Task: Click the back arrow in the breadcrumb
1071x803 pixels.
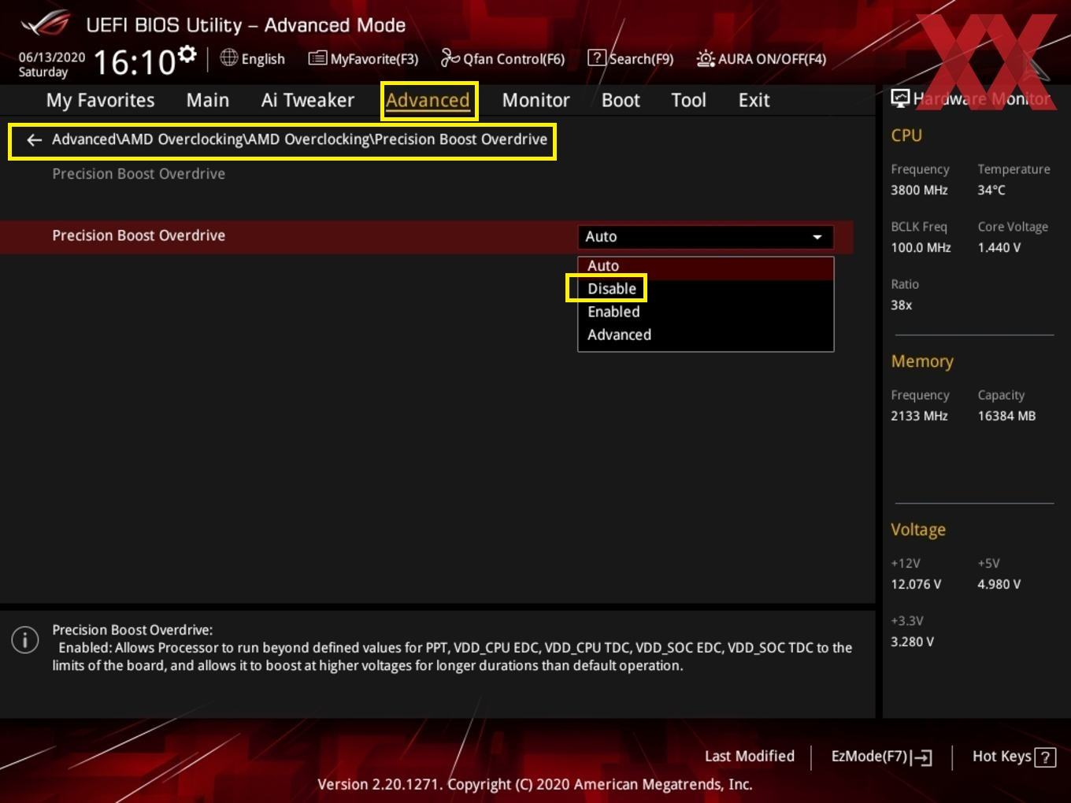Action: 34,140
